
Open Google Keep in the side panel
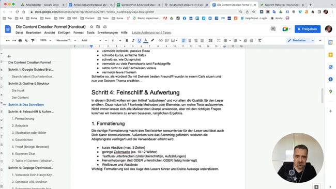pyautogui.click(x=330, y=55)
